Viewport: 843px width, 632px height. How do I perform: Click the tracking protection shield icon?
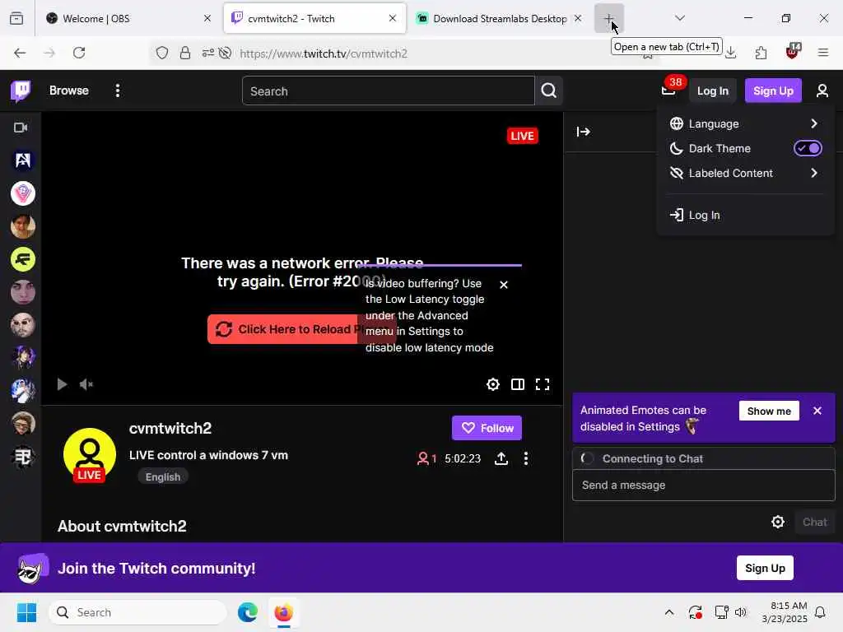(x=162, y=53)
